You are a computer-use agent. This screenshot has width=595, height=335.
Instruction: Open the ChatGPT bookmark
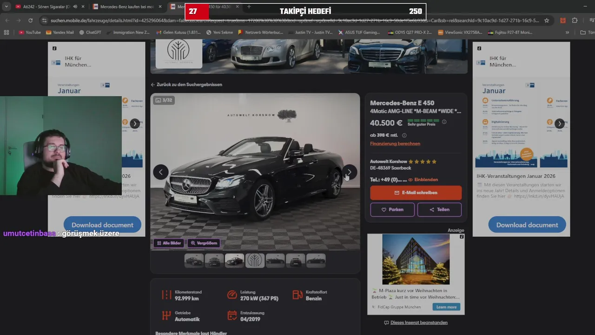(90, 33)
